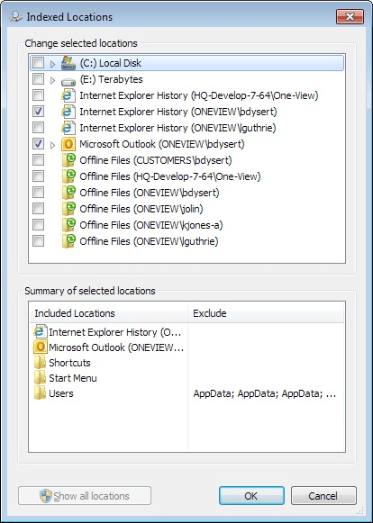The image size is (373, 523).
Task: Tick Offline Files ONEVIEW\jolin checkbox
Action: [x=38, y=208]
